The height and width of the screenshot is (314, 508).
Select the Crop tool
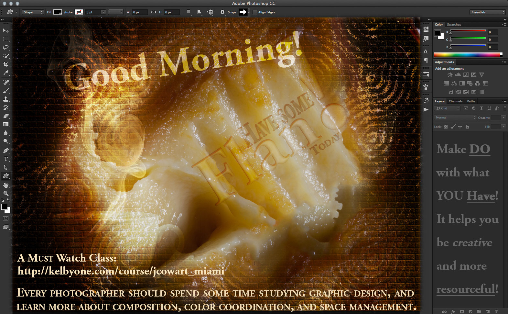pyautogui.click(x=6, y=64)
